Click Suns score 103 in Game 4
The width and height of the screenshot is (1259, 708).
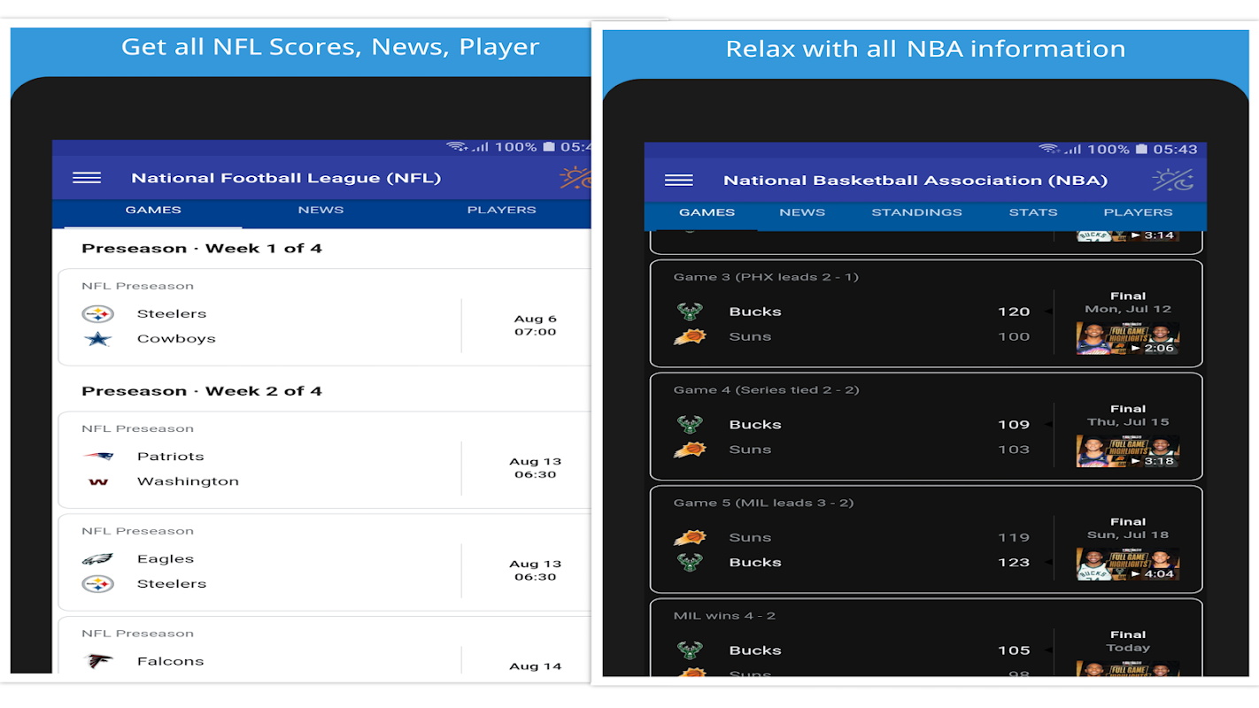point(1014,449)
